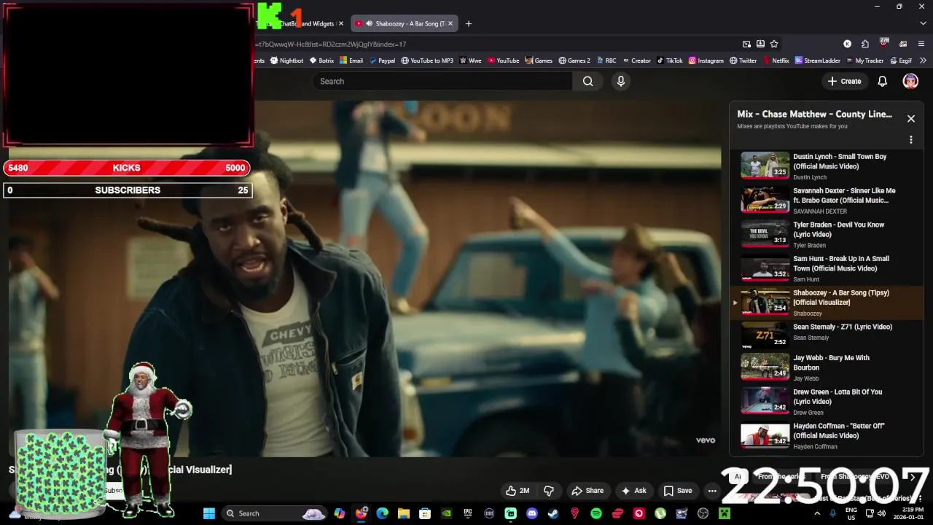Open new browser tab with plus
The height and width of the screenshot is (525, 933).
pos(469,23)
